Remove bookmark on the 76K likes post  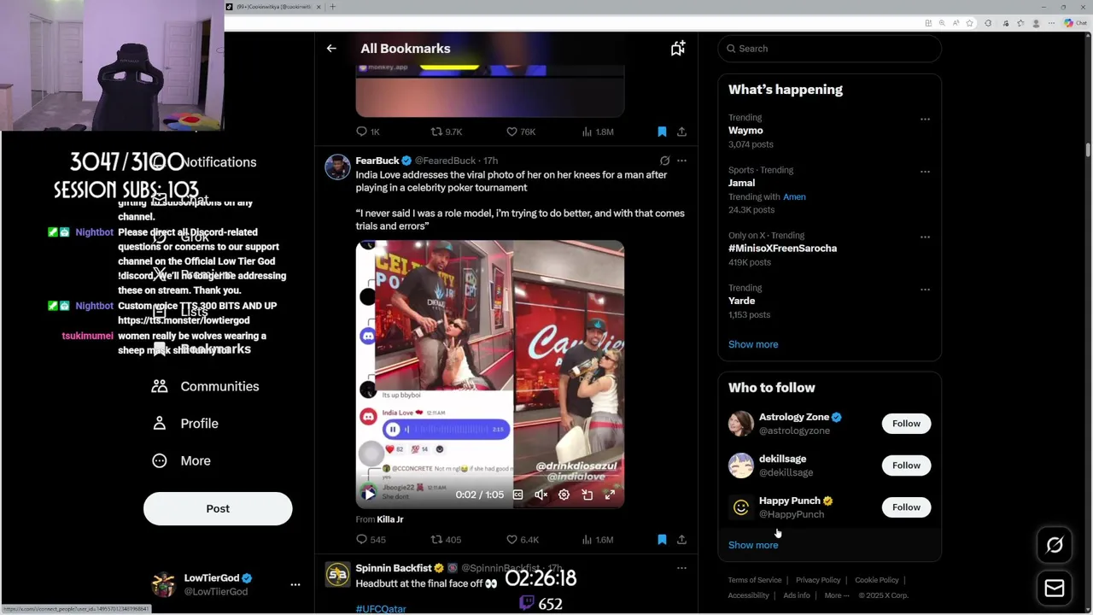(x=662, y=132)
